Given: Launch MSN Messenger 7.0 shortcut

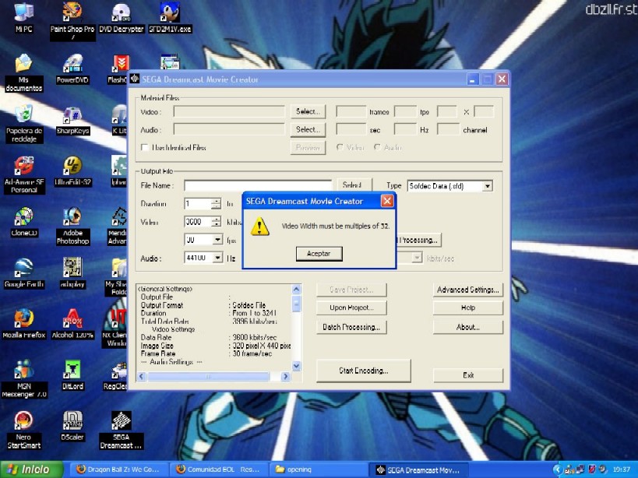Looking at the screenshot, I should (x=24, y=379).
